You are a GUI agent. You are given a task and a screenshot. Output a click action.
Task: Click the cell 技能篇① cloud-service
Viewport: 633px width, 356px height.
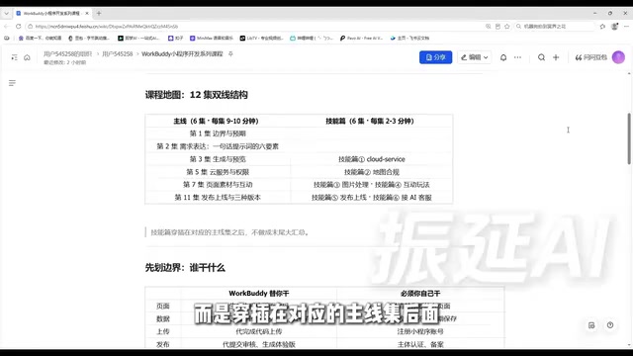click(x=372, y=159)
